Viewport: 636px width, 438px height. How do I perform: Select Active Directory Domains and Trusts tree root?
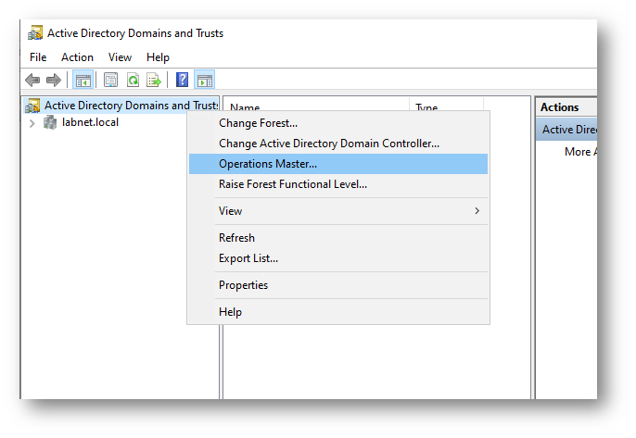[132, 106]
